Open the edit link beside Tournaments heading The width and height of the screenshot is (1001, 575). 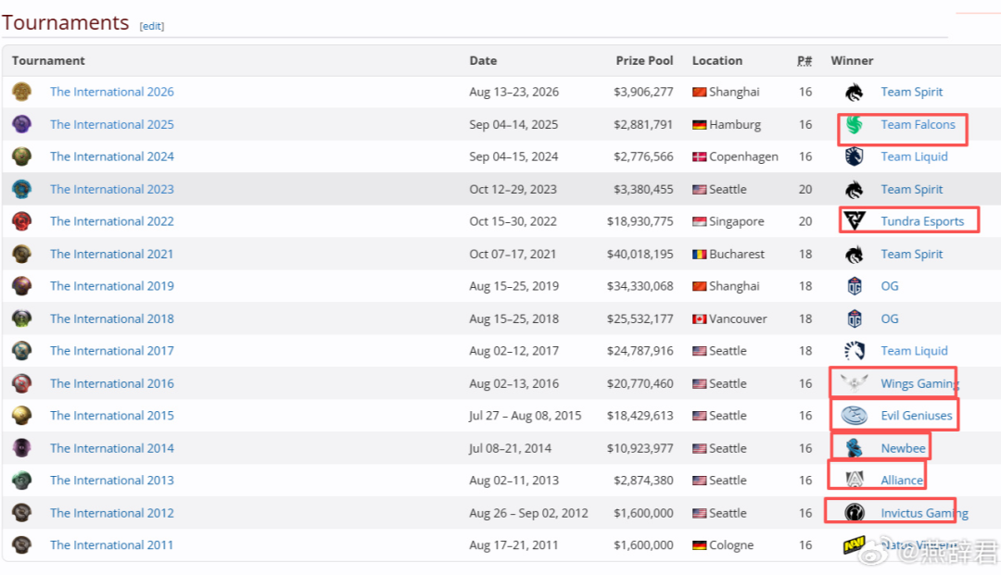tap(152, 26)
